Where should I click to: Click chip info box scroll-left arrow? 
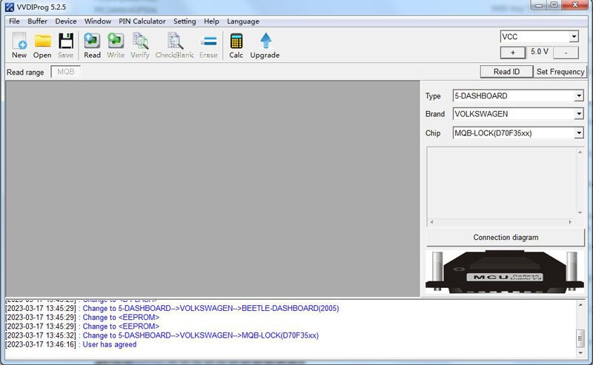[x=431, y=222]
